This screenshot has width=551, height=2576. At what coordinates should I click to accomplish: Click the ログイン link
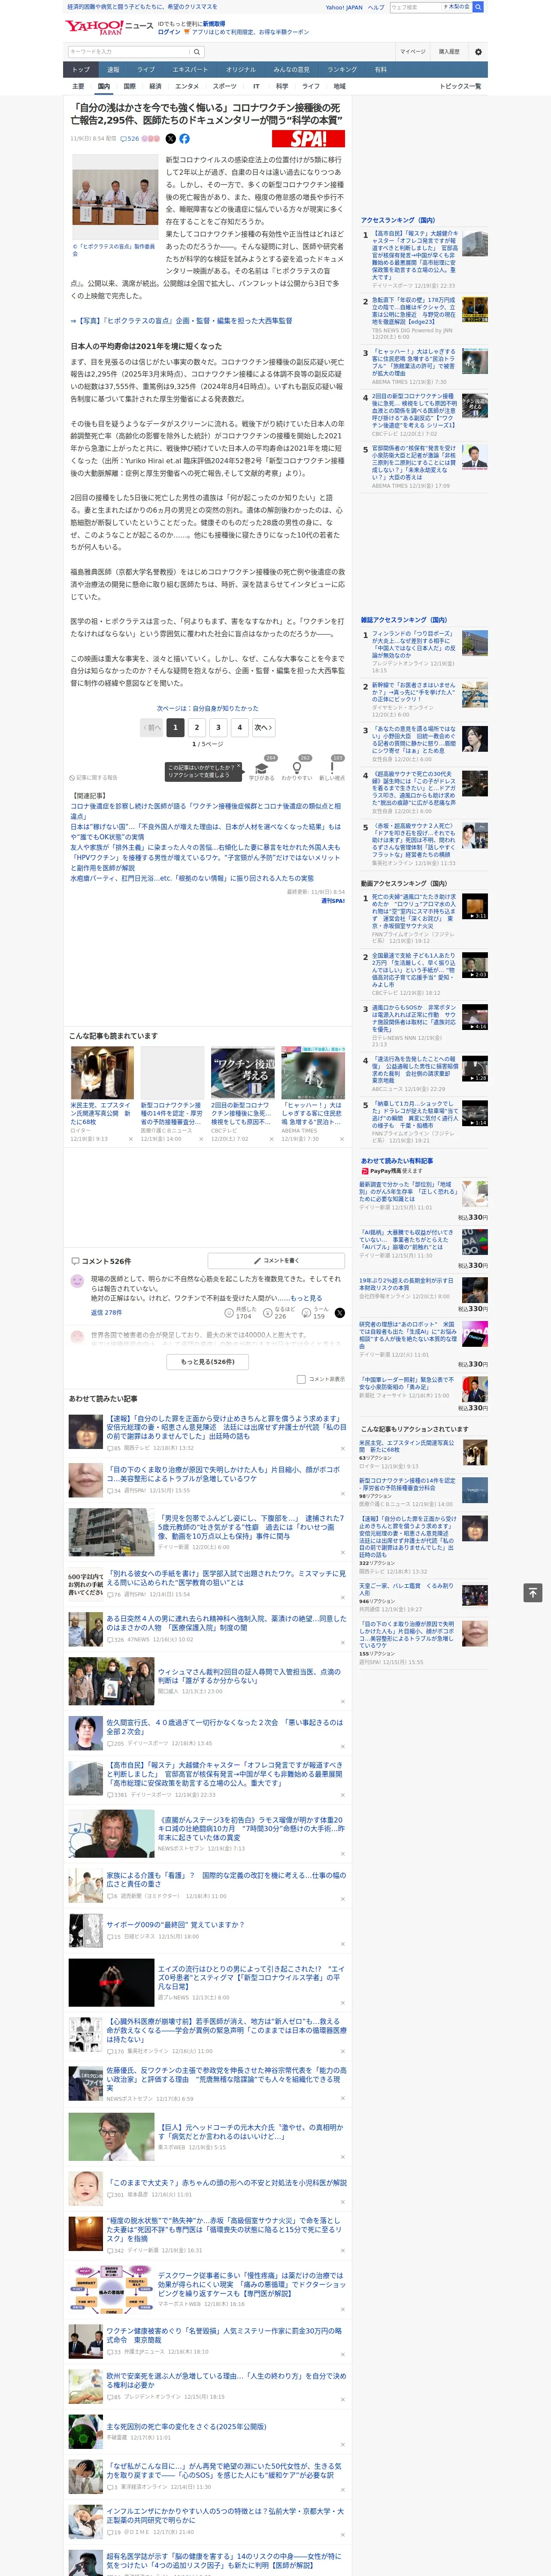pos(169,32)
